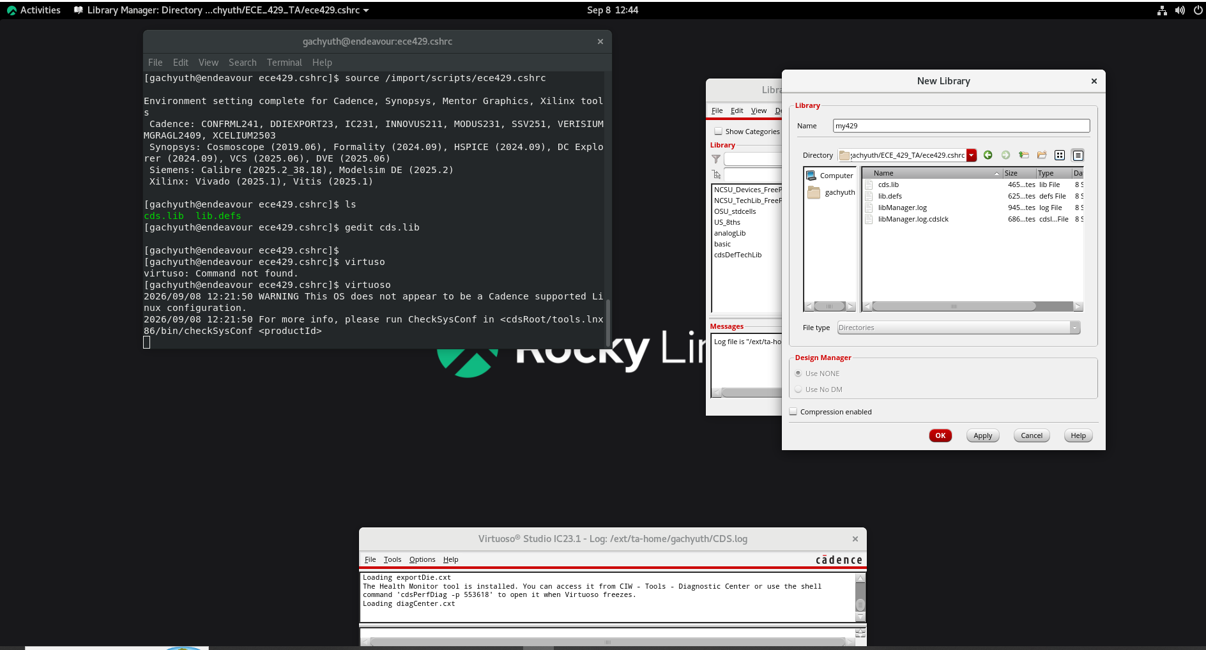Image resolution: width=1206 pixels, height=650 pixels.
Task: Click Help in New Library dialog
Action: [1078, 435]
